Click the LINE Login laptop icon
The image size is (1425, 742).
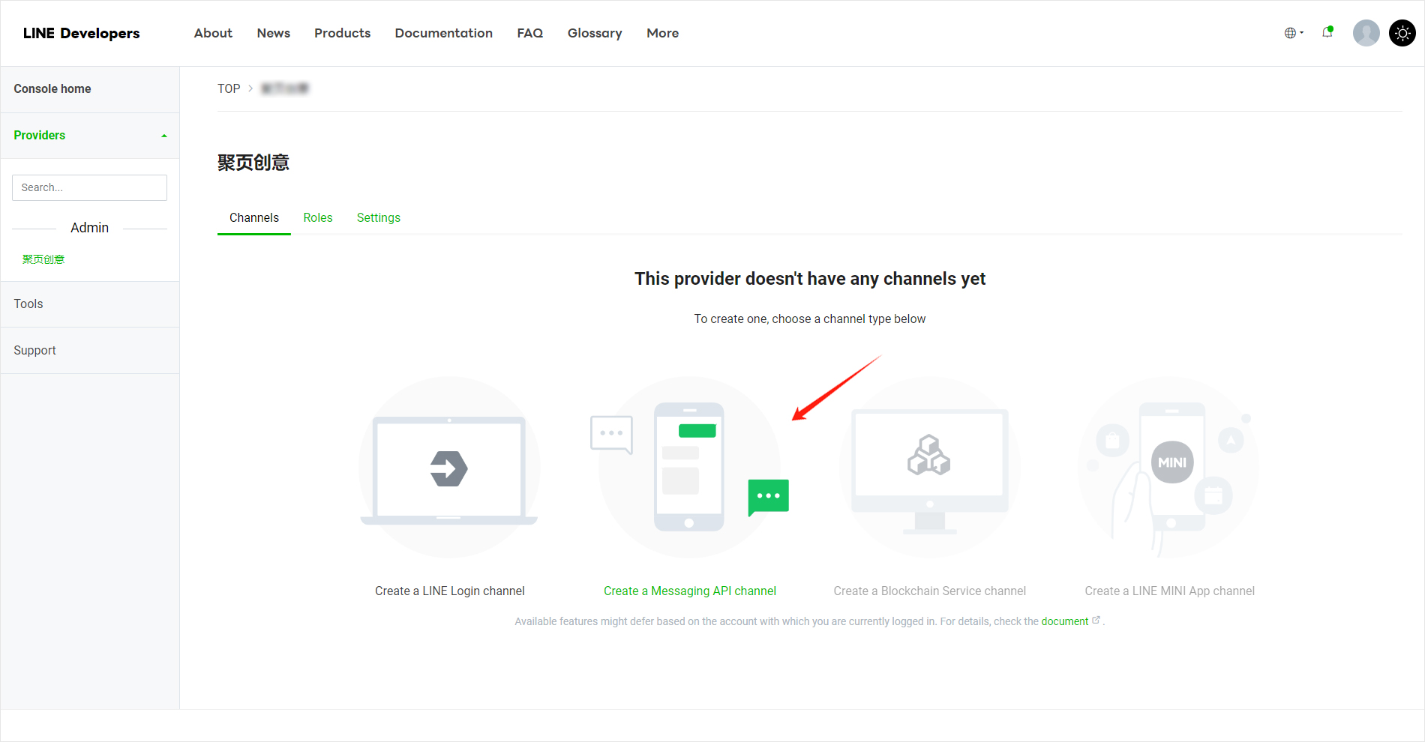tap(449, 468)
